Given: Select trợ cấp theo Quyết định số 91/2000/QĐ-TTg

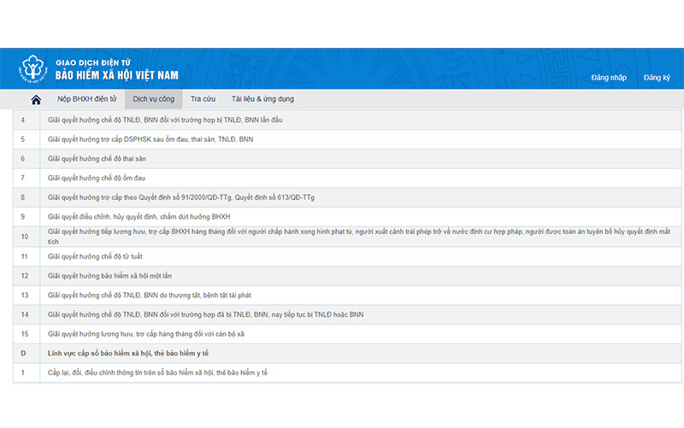Looking at the screenshot, I should coord(181,197).
